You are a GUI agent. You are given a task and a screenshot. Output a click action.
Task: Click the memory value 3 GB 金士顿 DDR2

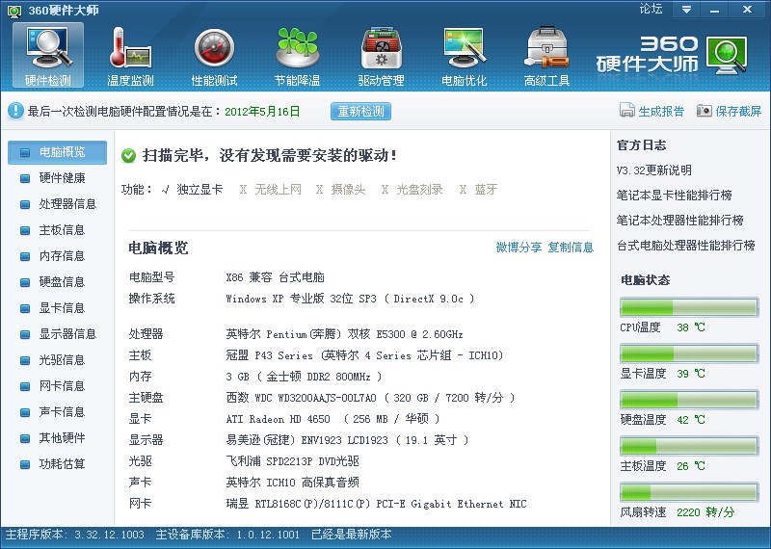click(x=304, y=377)
